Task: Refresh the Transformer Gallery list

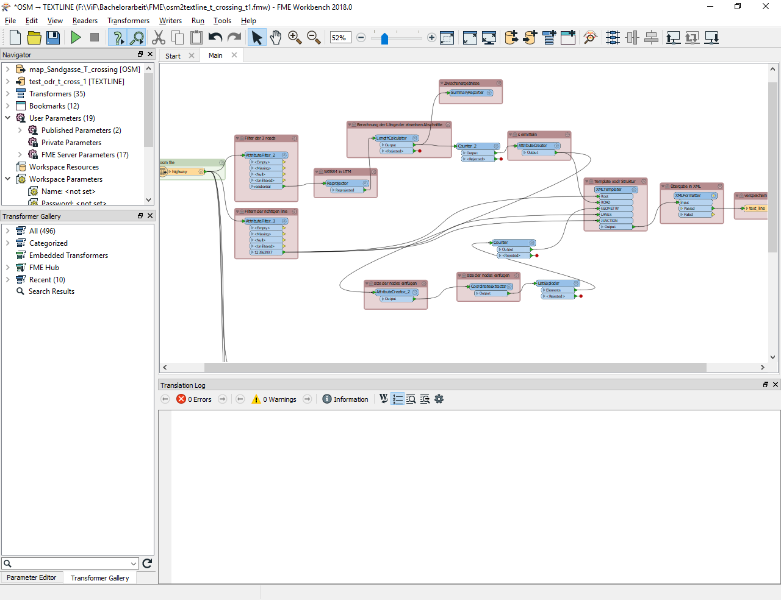Action: (x=147, y=563)
